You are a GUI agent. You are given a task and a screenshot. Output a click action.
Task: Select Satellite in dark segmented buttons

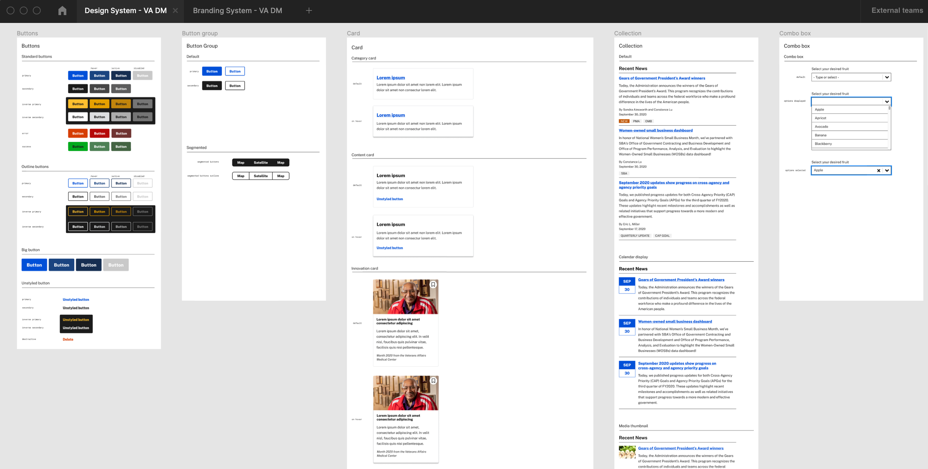click(x=261, y=163)
